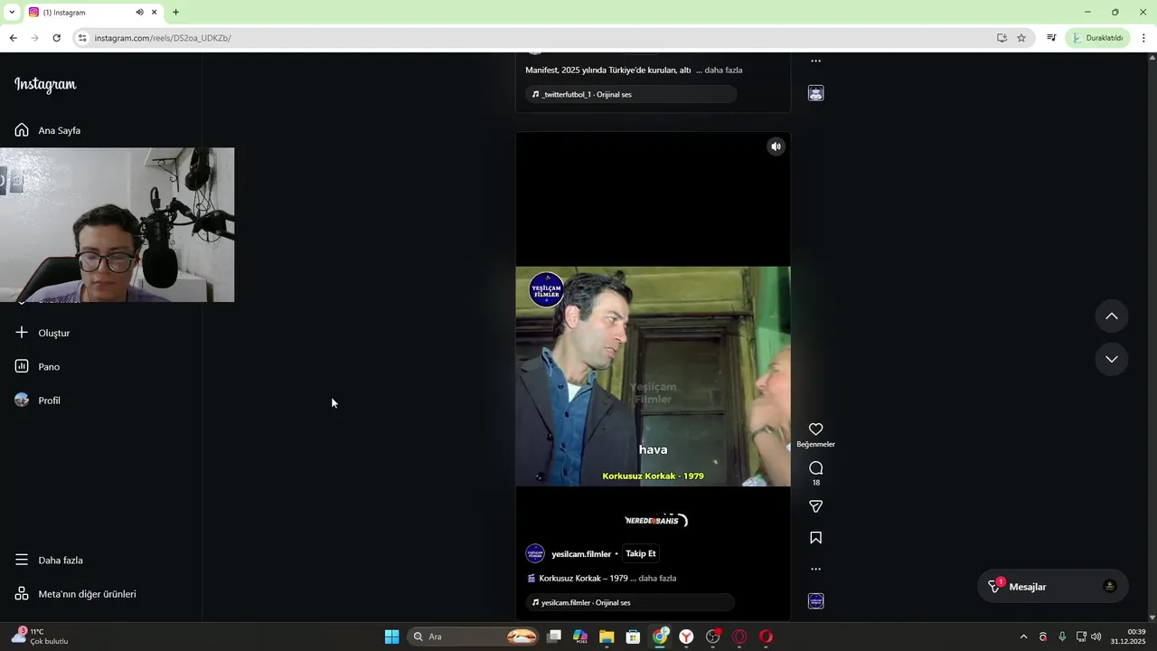Viewport: 1157px width, 651px height.
Task: Open audio thumbnail of _twitterfutbol_1 reel
Action: 815,93
